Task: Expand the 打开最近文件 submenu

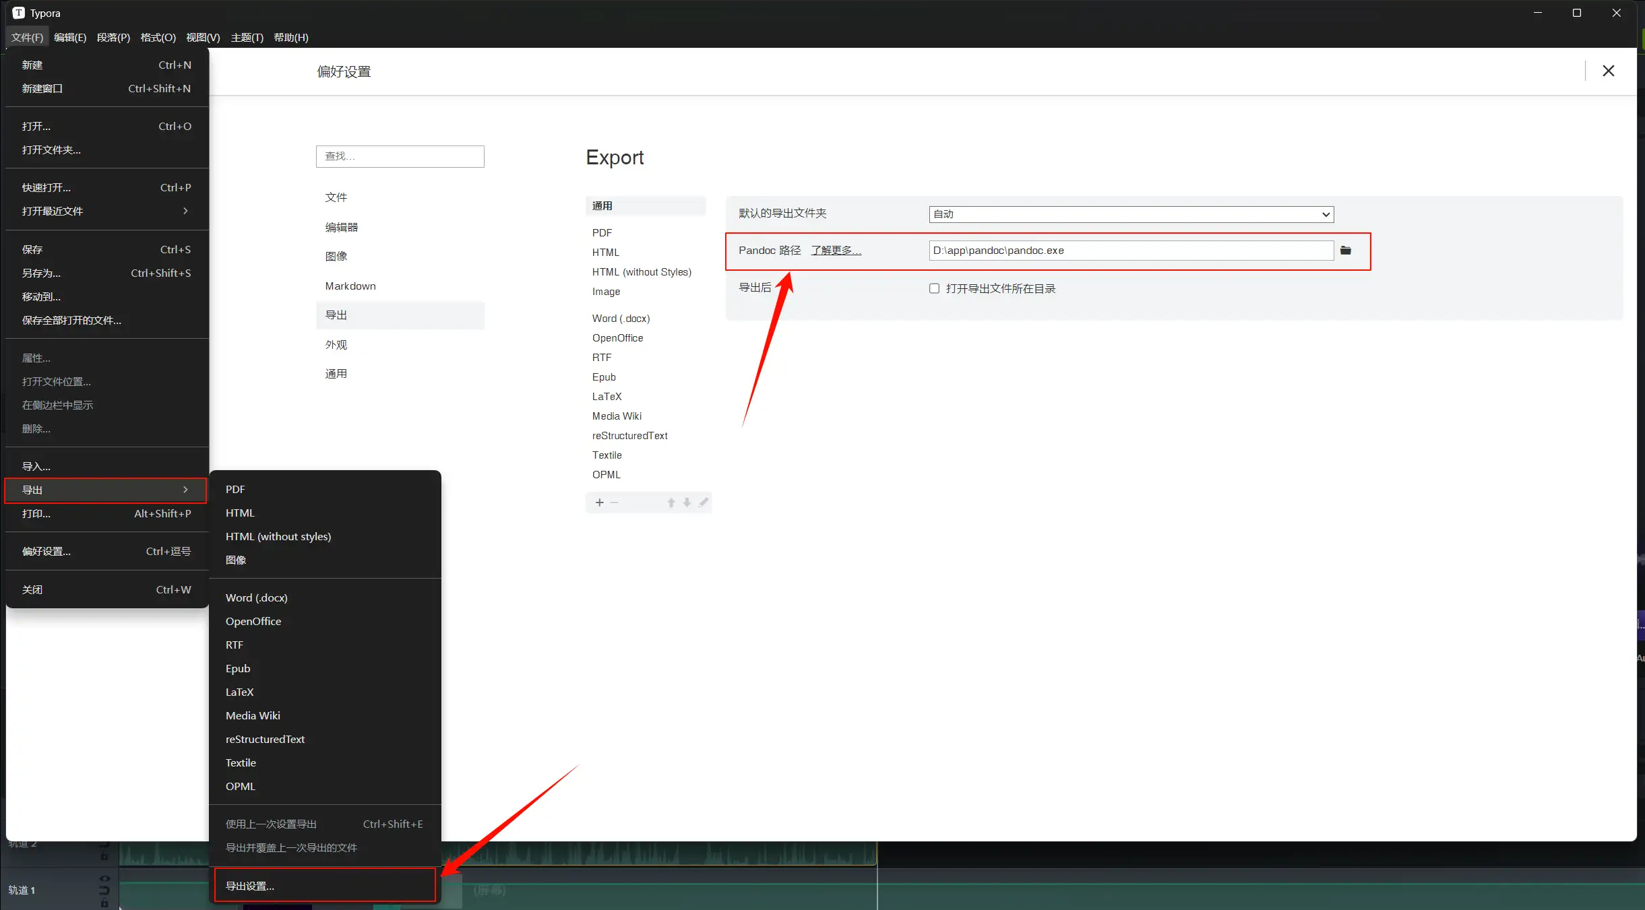Action: coord(106,211)
